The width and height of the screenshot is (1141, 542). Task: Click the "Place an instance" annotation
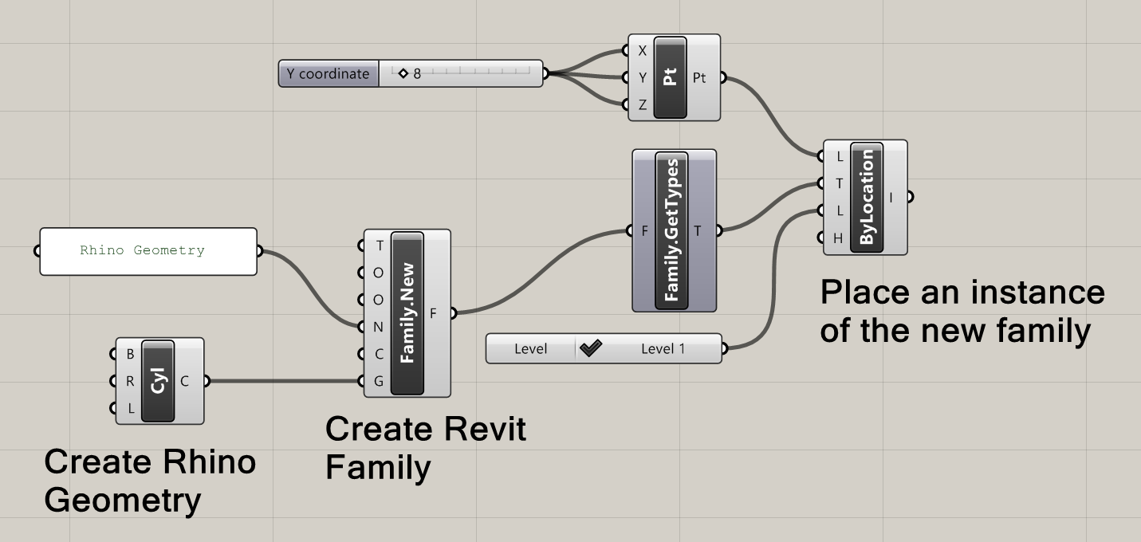coord(962,311)
